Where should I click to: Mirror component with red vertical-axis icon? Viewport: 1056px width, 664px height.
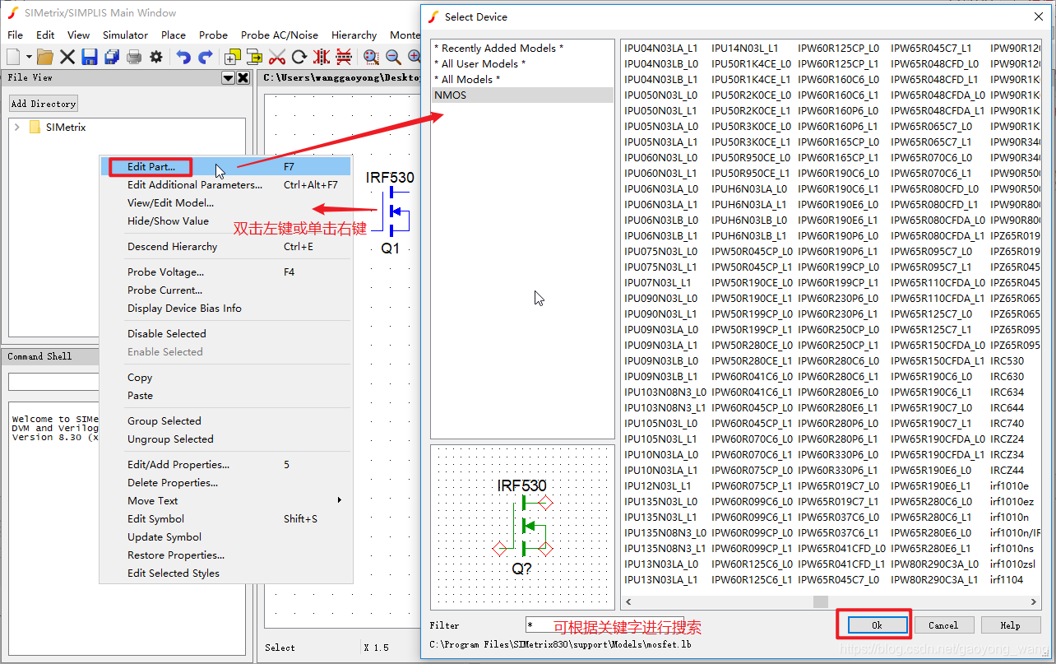click(322, 57)
